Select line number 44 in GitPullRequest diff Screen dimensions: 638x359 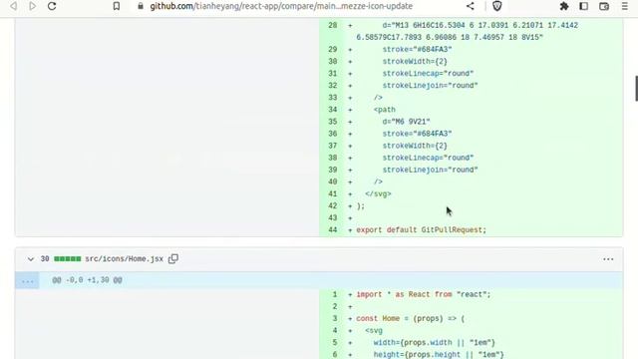[333, 230]
